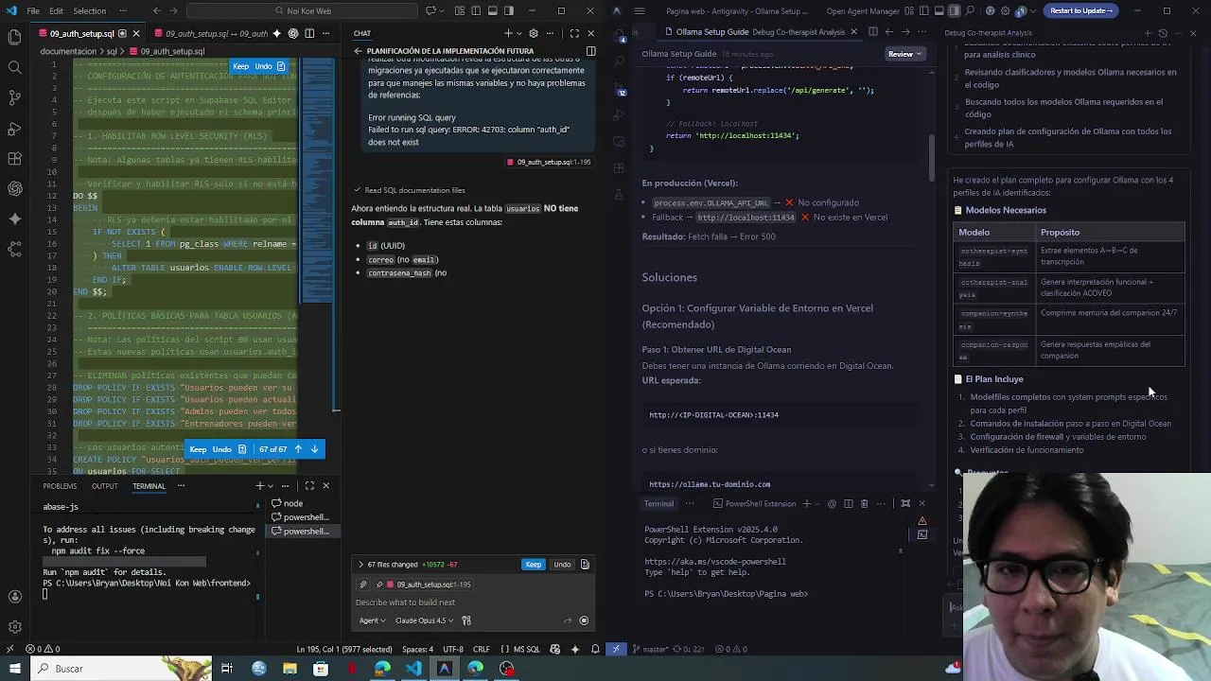Click Undo in chat files changed bar
The width and height of the screenshot is (1211, 681).
pyautogui.click(x=562, y=565)
